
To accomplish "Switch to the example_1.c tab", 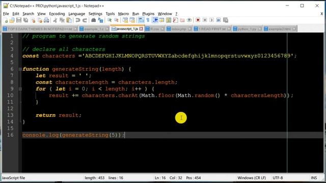I will coord(94,29).
